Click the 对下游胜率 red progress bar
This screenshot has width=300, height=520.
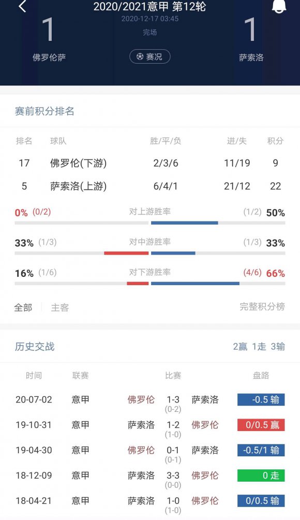point(139,284)
